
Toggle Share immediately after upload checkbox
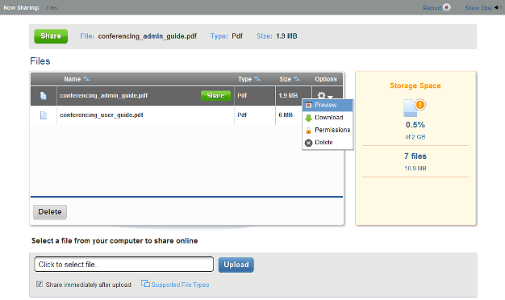[x=40, y=284]
